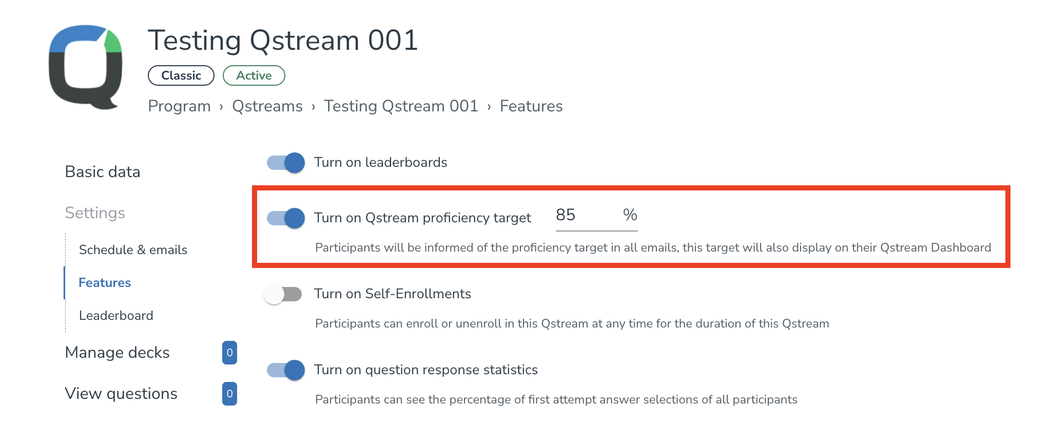This screenshot has width=1050, height=423.
Task: Expand the Settings section in the sidebar
Action: (94, 213)
